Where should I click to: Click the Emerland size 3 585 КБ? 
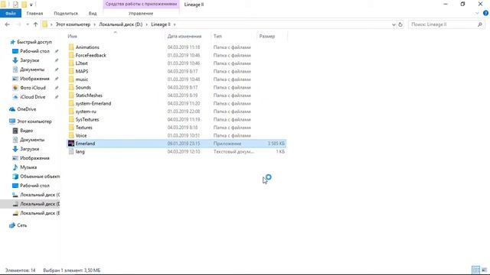[276, 144]
